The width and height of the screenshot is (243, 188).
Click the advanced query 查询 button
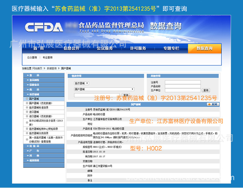tap(206, 90)
